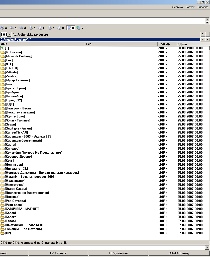Open the Система menu
The height and width of the screenshot is (257, 210).
(x=177, y=7)
